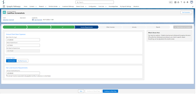Click the Annual Income Amount field
The image size is (196, 94).
pos(23,73)
